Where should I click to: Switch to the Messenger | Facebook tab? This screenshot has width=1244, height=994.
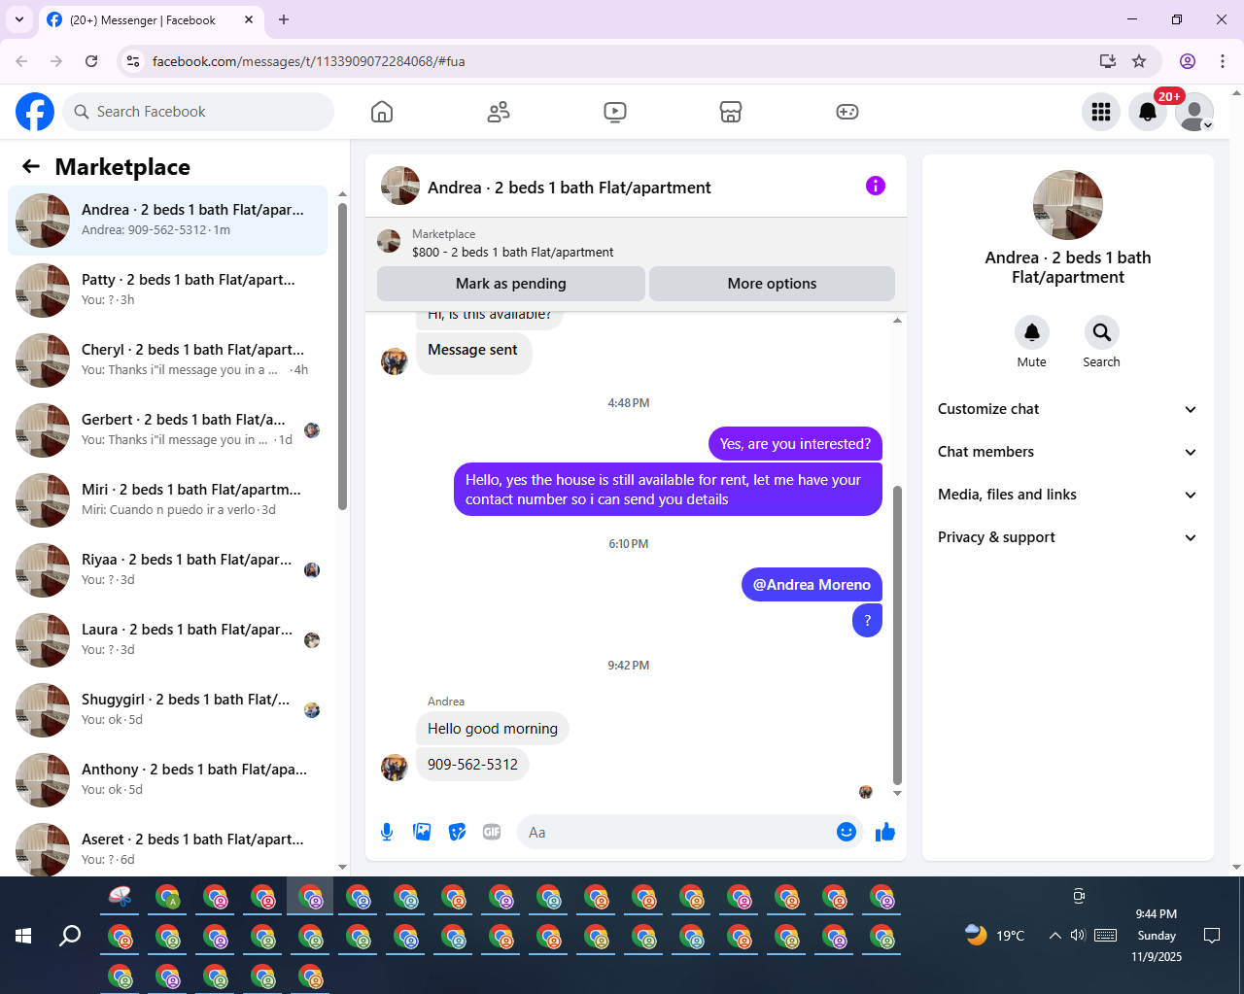[x=151, y=19]
